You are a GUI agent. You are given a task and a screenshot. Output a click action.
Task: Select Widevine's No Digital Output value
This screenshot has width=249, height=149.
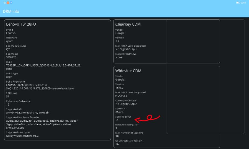126,104
